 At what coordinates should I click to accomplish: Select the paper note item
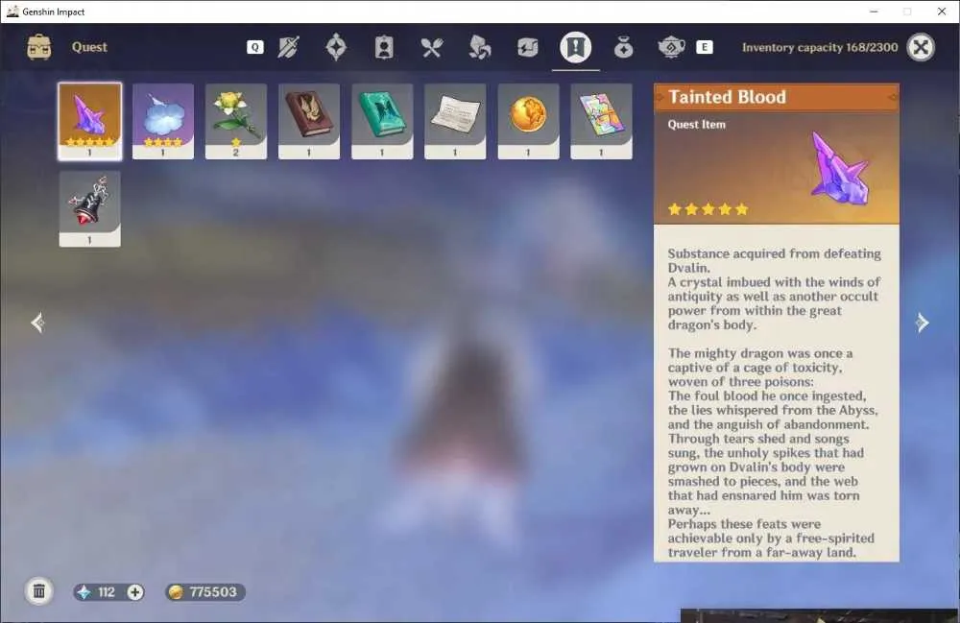(455, 121)
